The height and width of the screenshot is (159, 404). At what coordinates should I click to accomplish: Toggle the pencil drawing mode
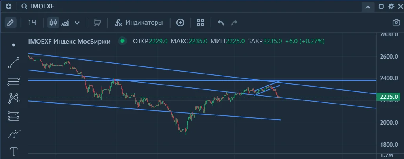(10, 23)
